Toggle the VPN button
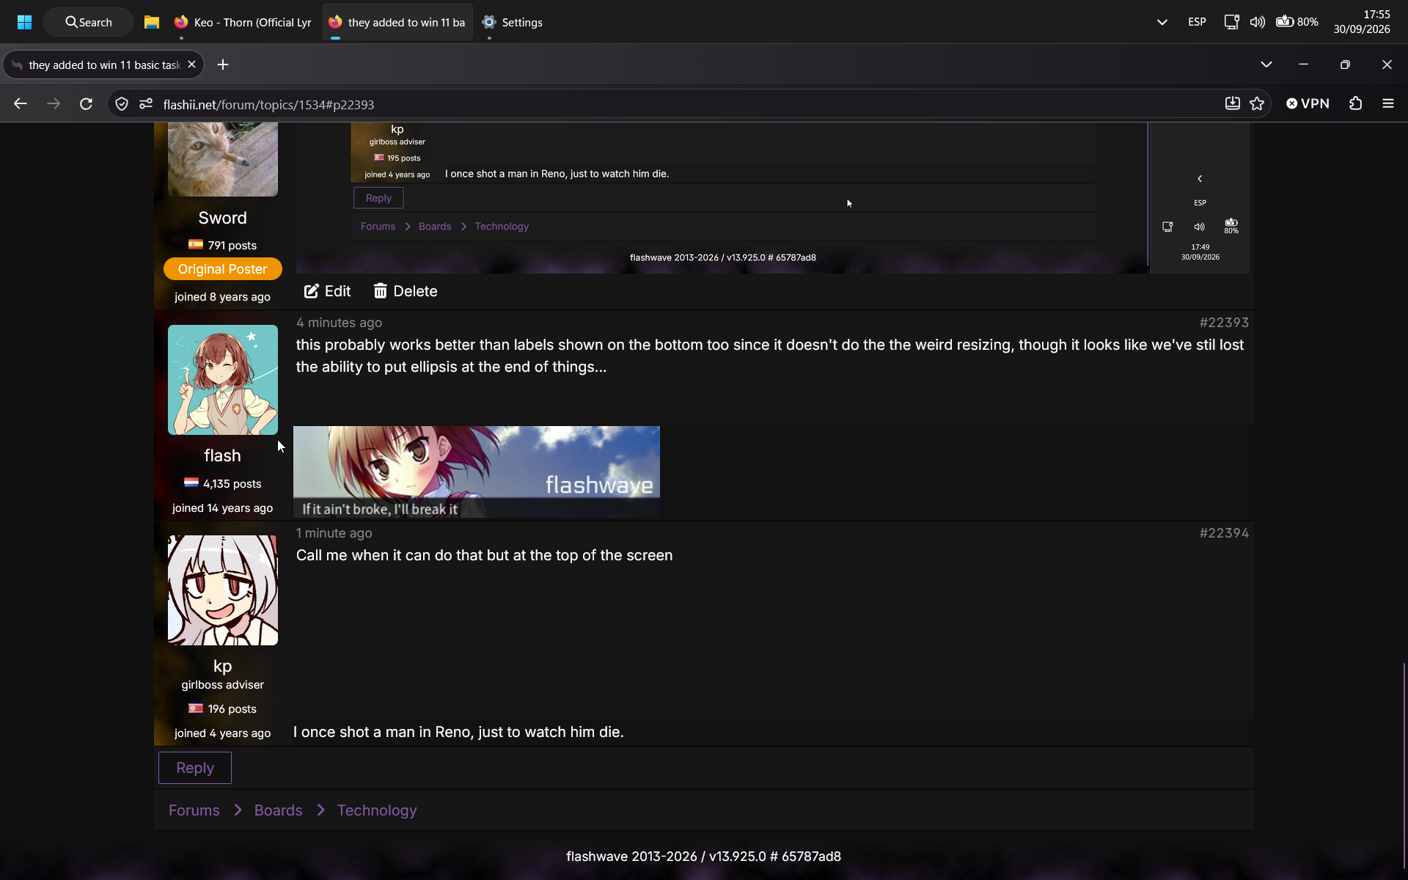 pyautogui.click(x=1308, y=104)
